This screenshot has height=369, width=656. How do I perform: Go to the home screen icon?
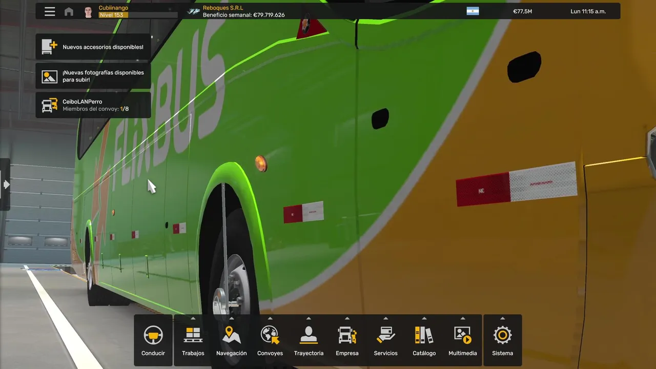(69, 11)
